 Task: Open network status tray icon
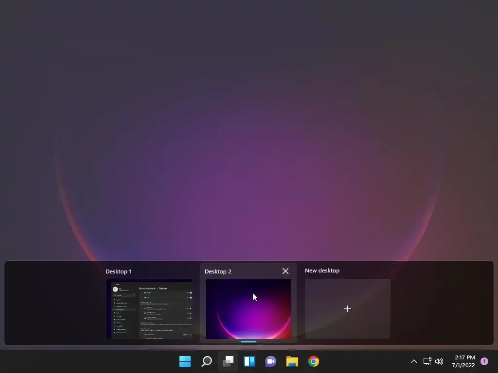click(427, 361)
